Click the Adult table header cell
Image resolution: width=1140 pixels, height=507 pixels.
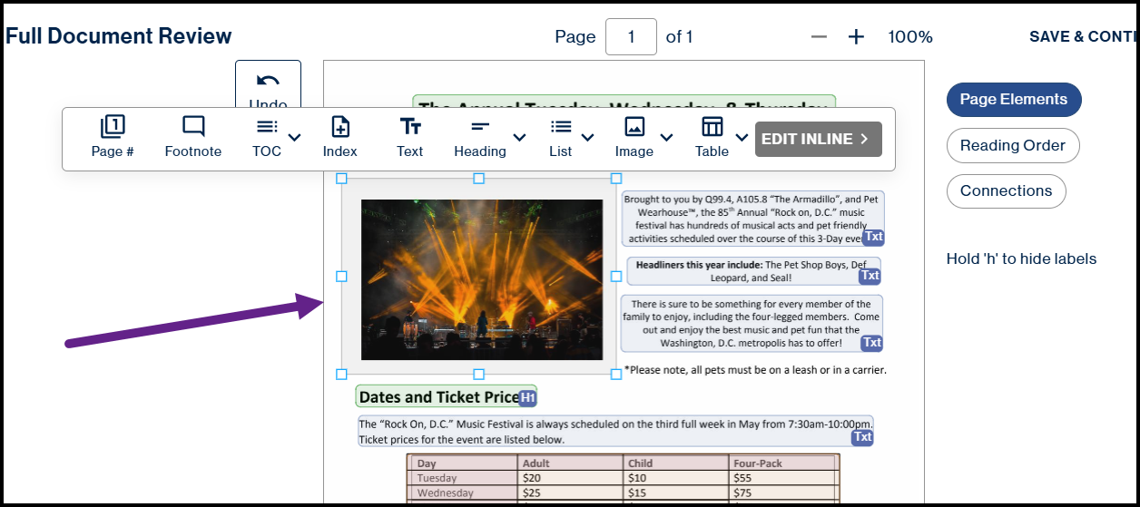point(570,463)
